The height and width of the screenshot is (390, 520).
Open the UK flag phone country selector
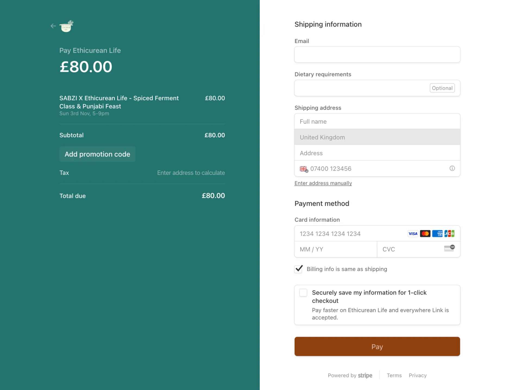(x=303, y=169)
